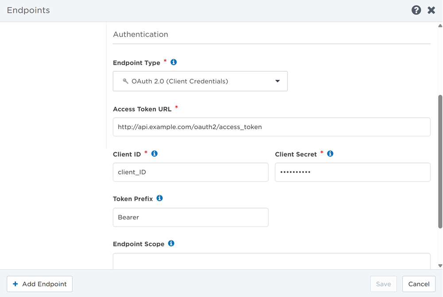
Task: Click the key icon in Endpoint Type
Action: 125,81
